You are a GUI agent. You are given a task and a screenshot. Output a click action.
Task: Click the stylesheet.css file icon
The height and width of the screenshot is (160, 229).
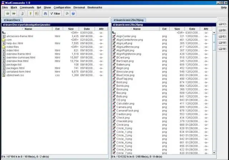click(x=4, y=75)
